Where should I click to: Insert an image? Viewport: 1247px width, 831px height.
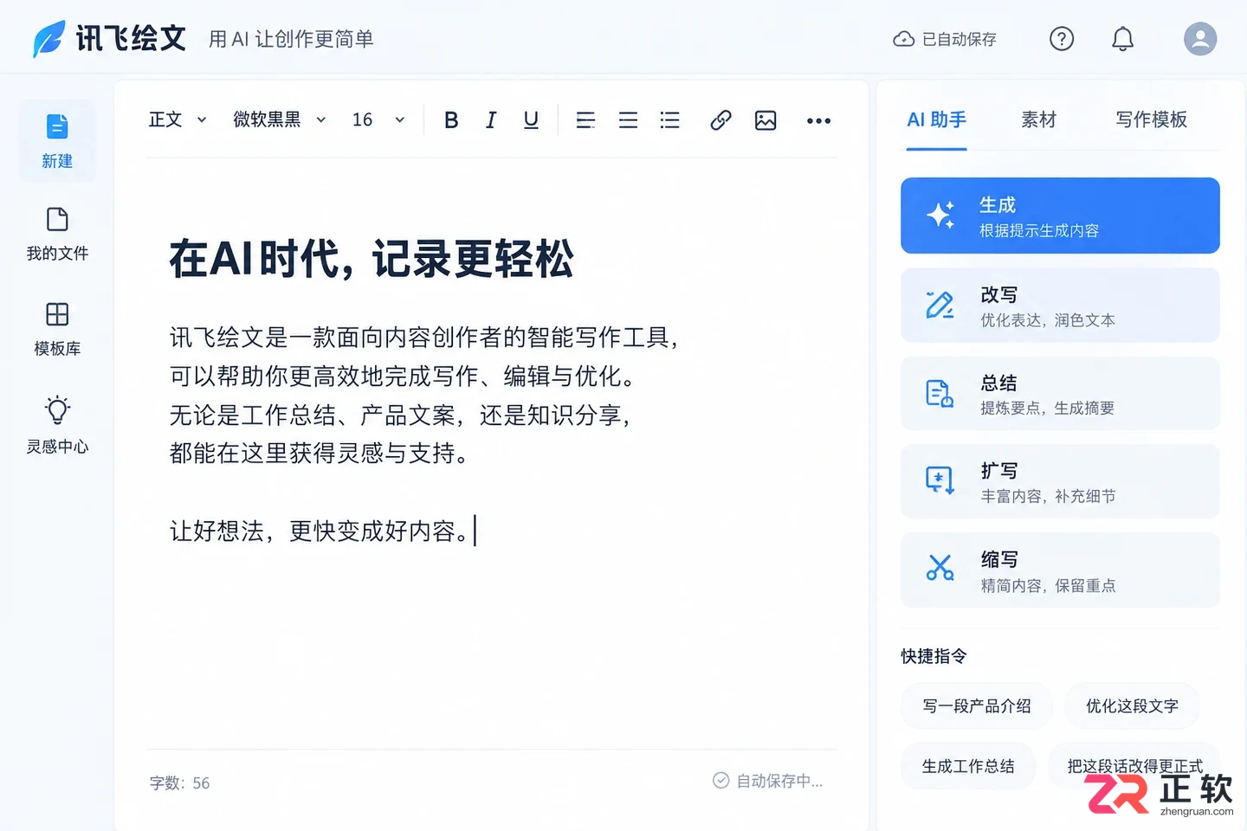[766, 120]
